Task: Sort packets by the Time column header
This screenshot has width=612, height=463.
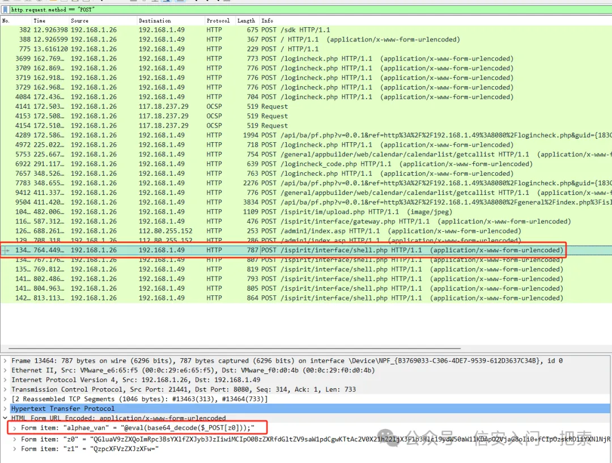Action: point(40,21)
